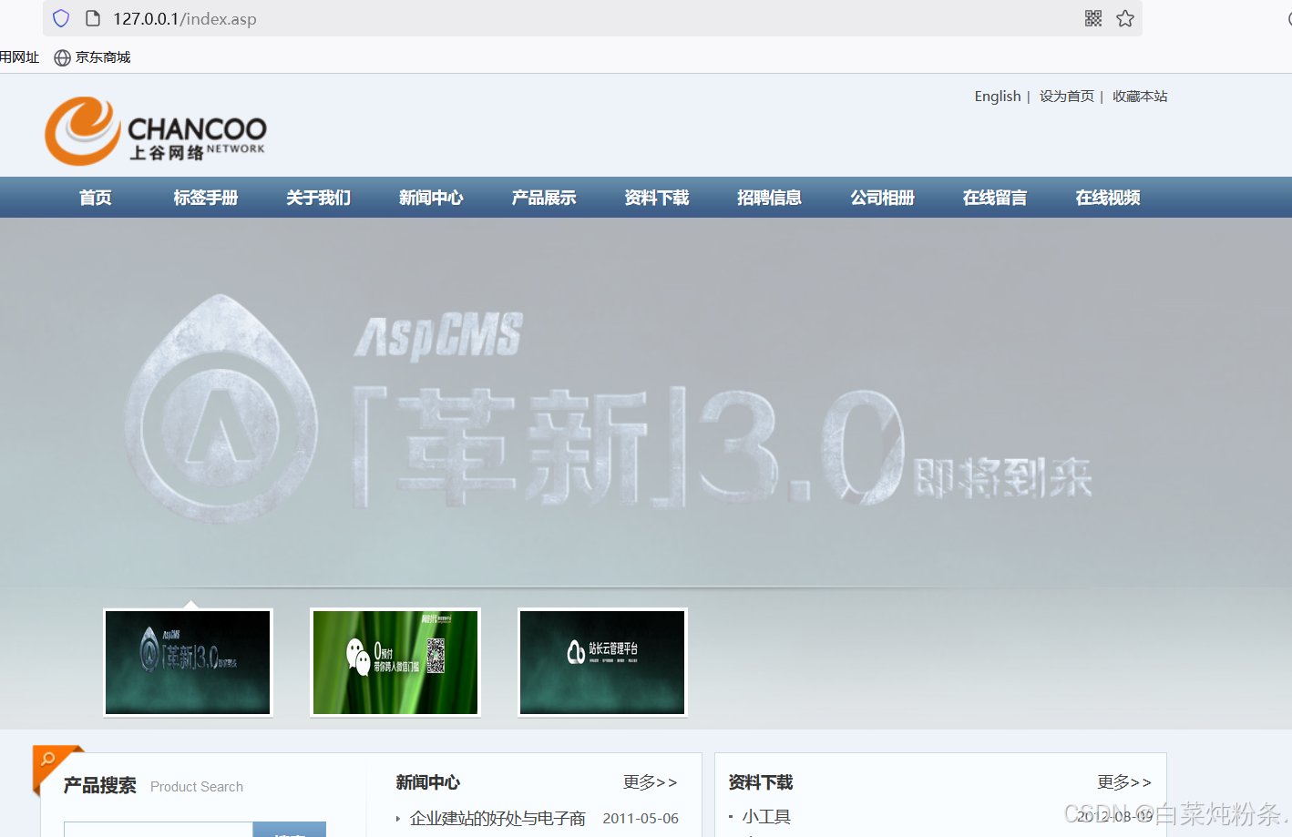Select the green WeChat slide thumbnail

click(x=395, y=662)
